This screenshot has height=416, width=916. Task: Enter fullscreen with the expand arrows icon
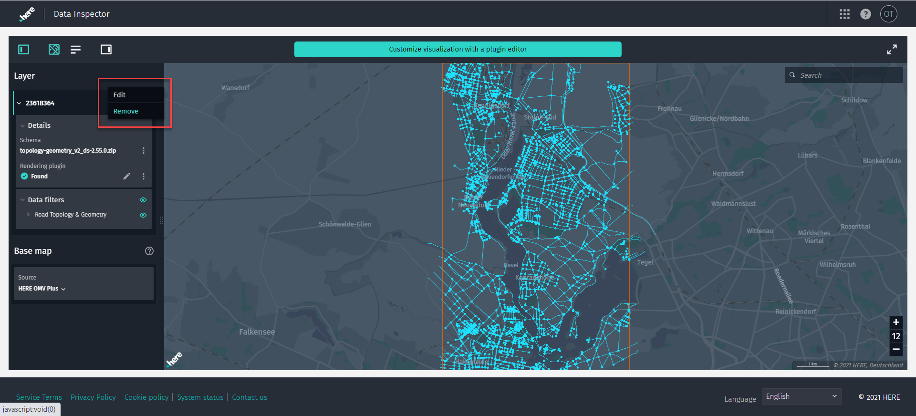click(892, 50)
